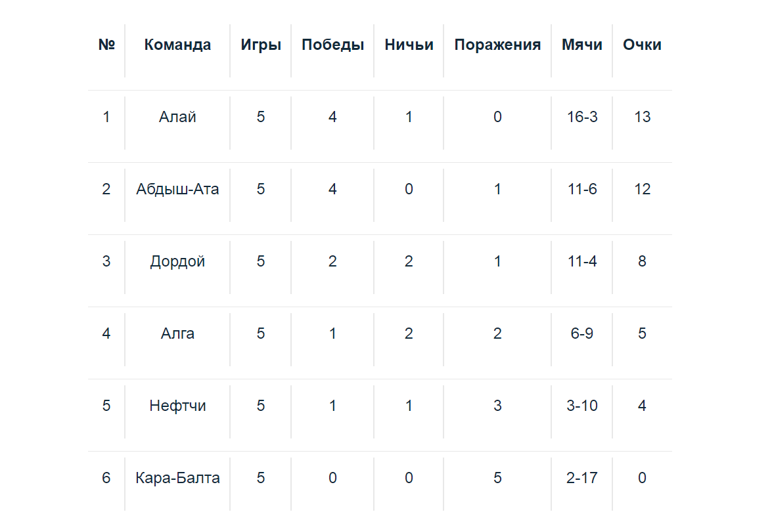Select the team name Алай
Screen dimensions: 772x512
pyautogui.click(x=177, y=117)
